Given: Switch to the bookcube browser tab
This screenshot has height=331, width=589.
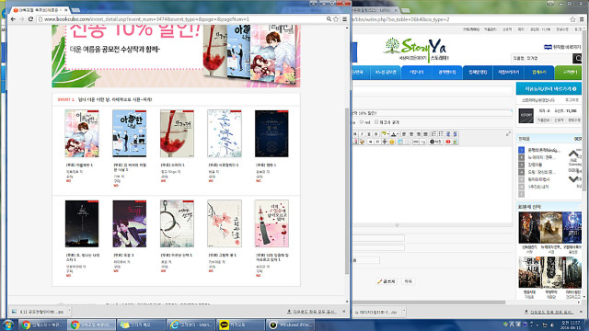Looking at the screenshot, I should 39,10.
